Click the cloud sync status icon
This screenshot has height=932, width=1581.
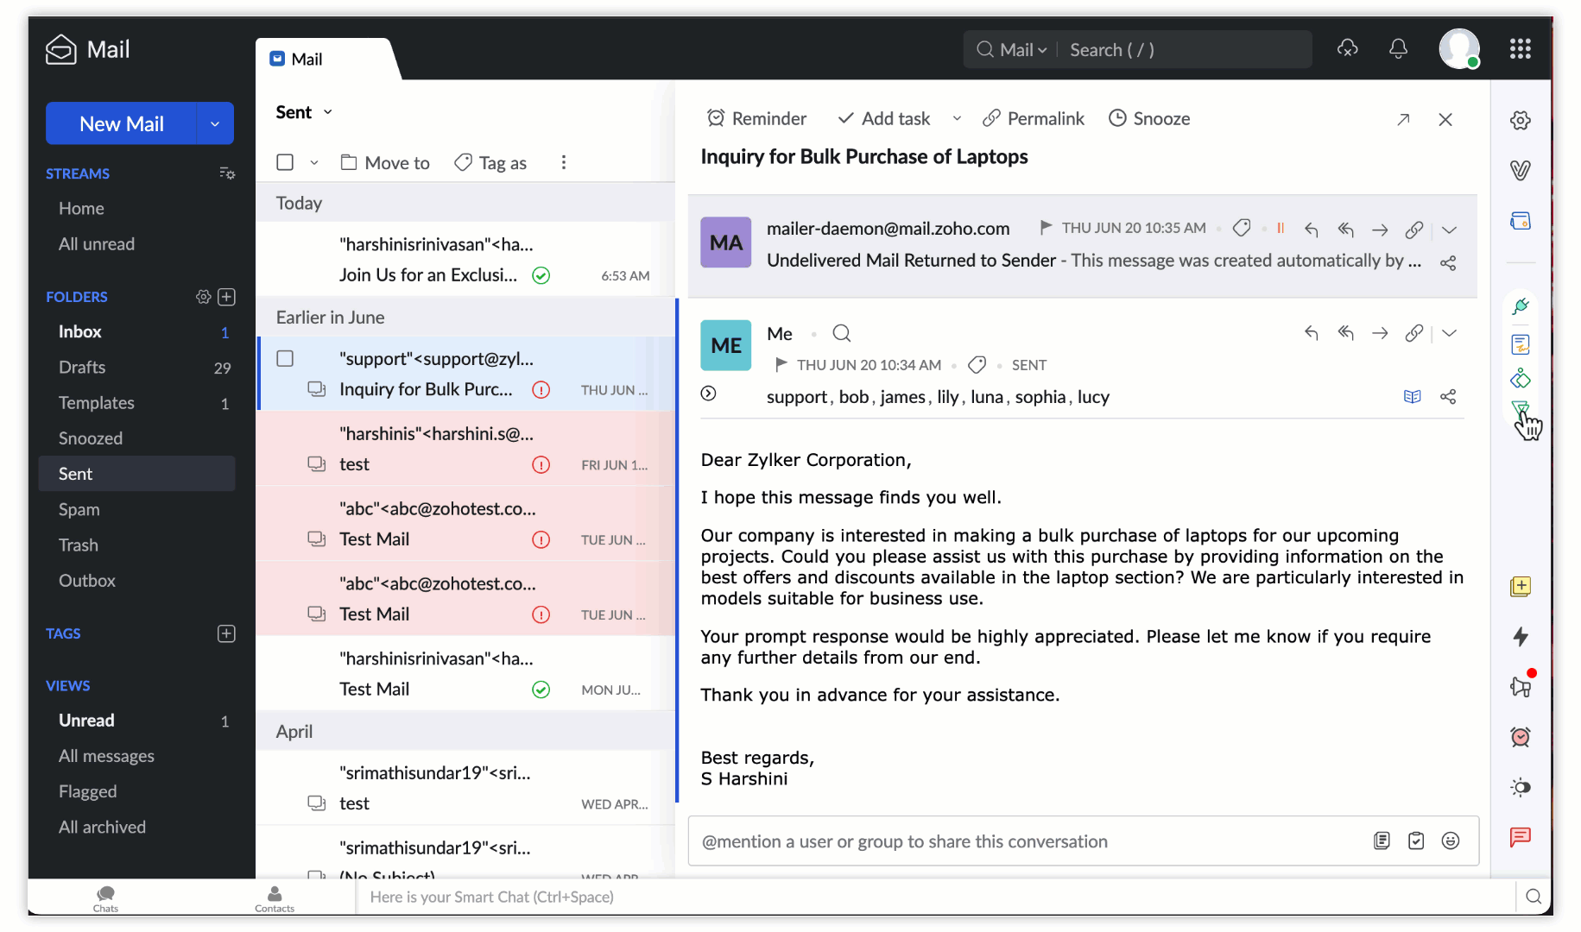[x=1348, y=49]
